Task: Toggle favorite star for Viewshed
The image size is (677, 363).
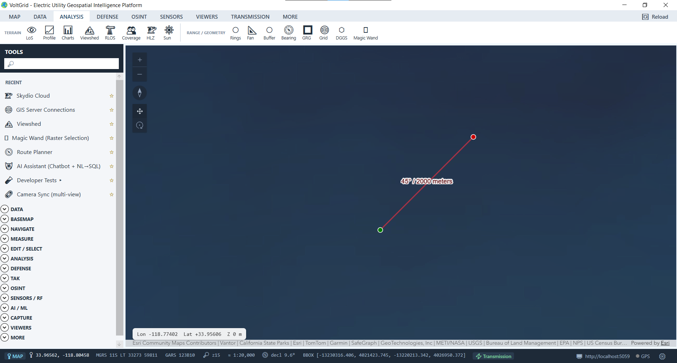Action: click(x=112, y=124)
